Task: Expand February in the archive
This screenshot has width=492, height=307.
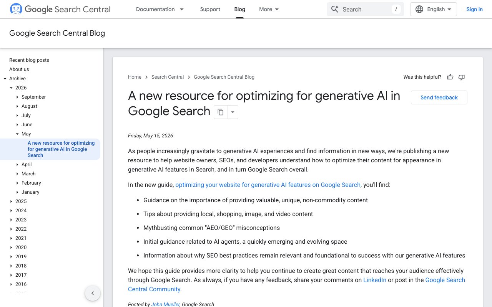Action: (x=17, y=183)
